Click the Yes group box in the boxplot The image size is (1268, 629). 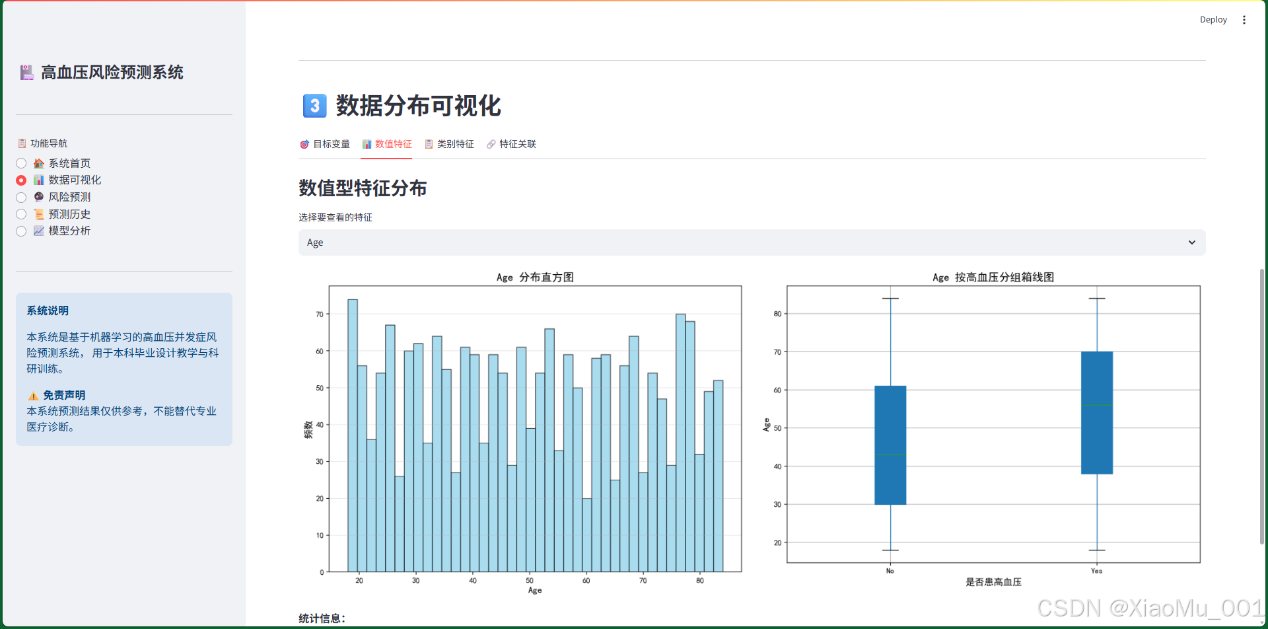click(1097, 413)
